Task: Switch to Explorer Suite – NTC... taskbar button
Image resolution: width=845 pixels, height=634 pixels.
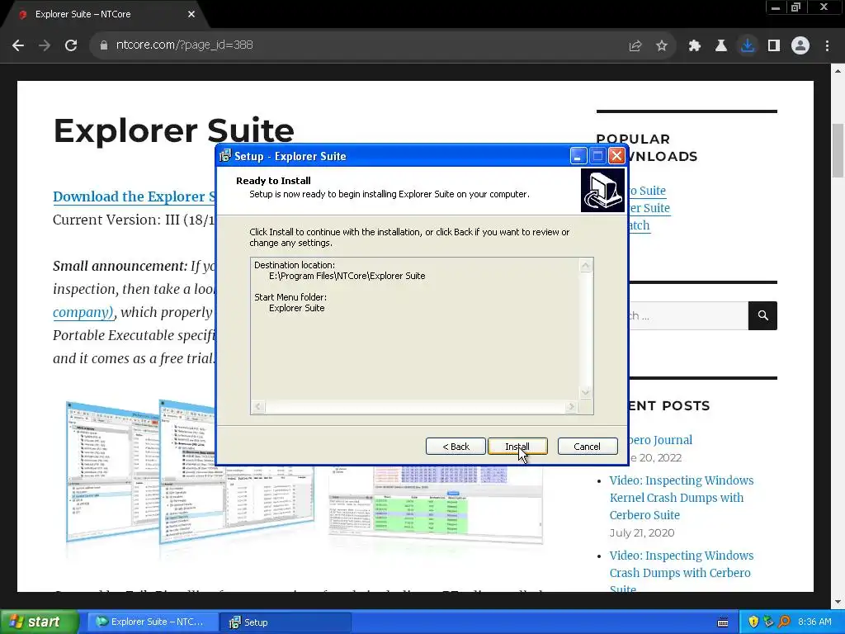Action: (x=153, y=622)
